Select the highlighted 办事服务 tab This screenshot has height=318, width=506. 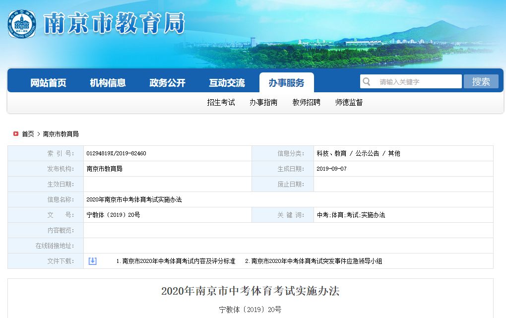click(x=287, y=82)
